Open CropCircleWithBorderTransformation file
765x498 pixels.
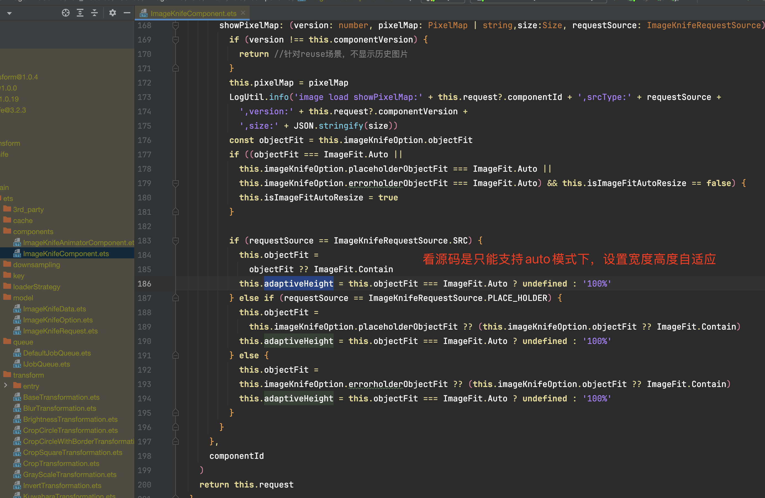point(74,441)
